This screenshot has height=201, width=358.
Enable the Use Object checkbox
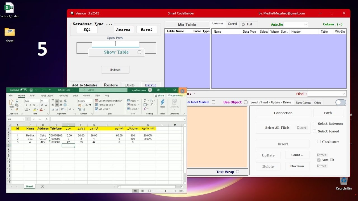(x=246, y=102)
